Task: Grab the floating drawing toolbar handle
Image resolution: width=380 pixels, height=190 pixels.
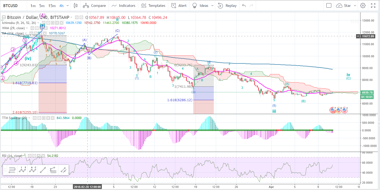Action: pyautogui.click(x=5, y=170)
